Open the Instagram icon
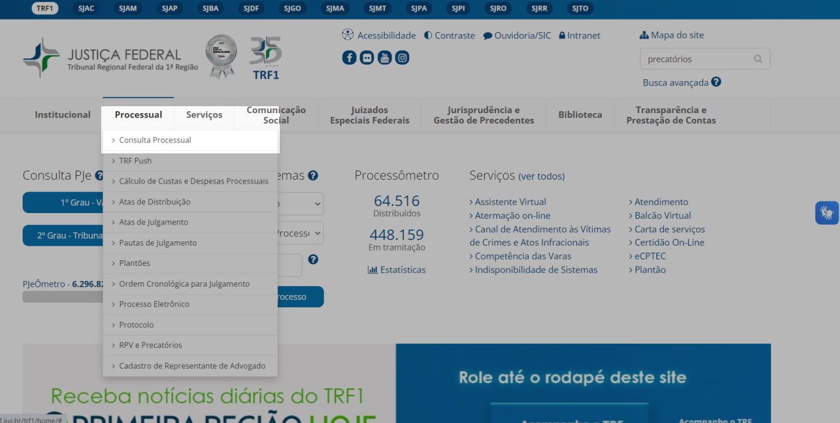This screenshot has height=423, width=840. point(402,57)
